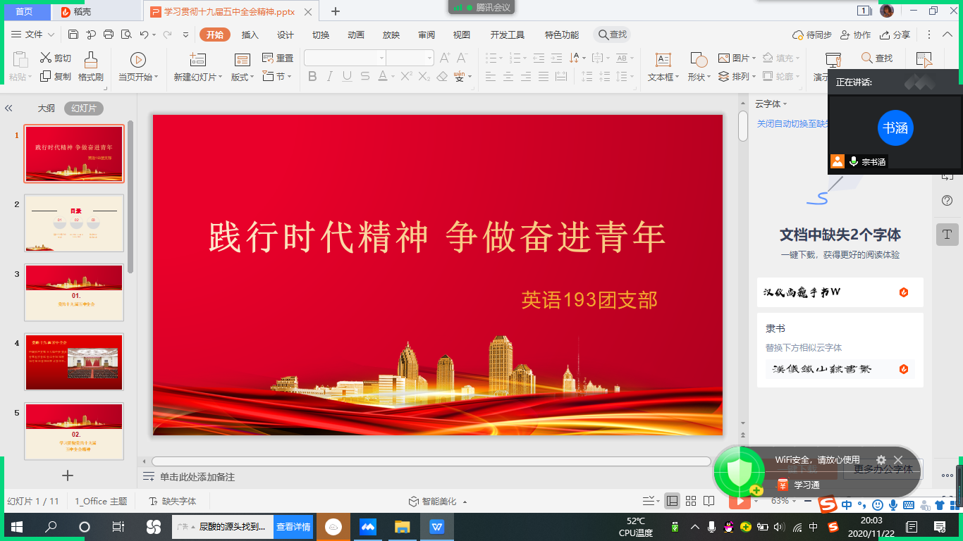Viewport: 963px width, 541px height.
Task: Click the WiFi safety popup settings gear
Action: point(881,460)
